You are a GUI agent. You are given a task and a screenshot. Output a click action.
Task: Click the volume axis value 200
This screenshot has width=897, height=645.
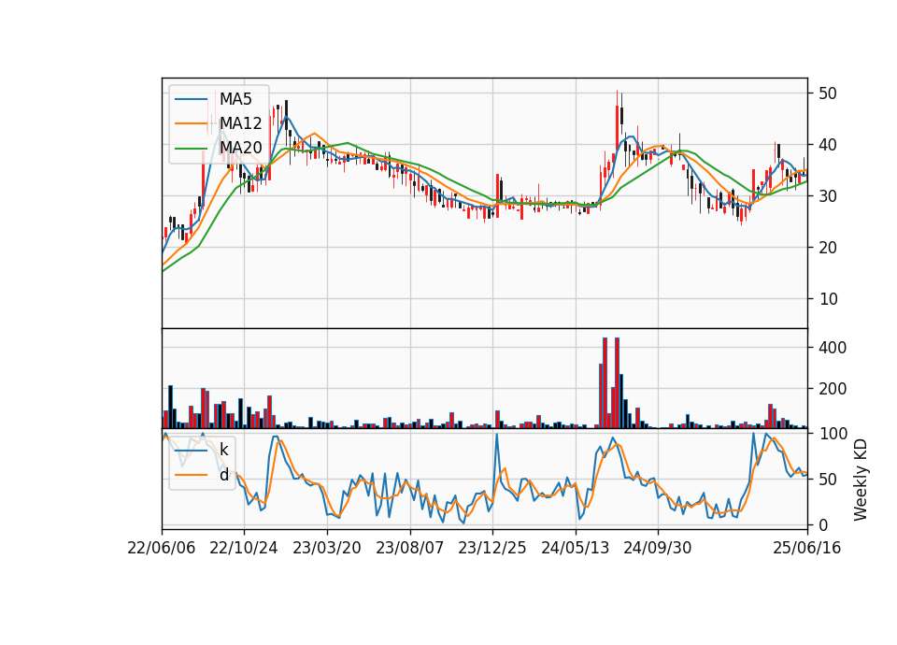point(833,389)
